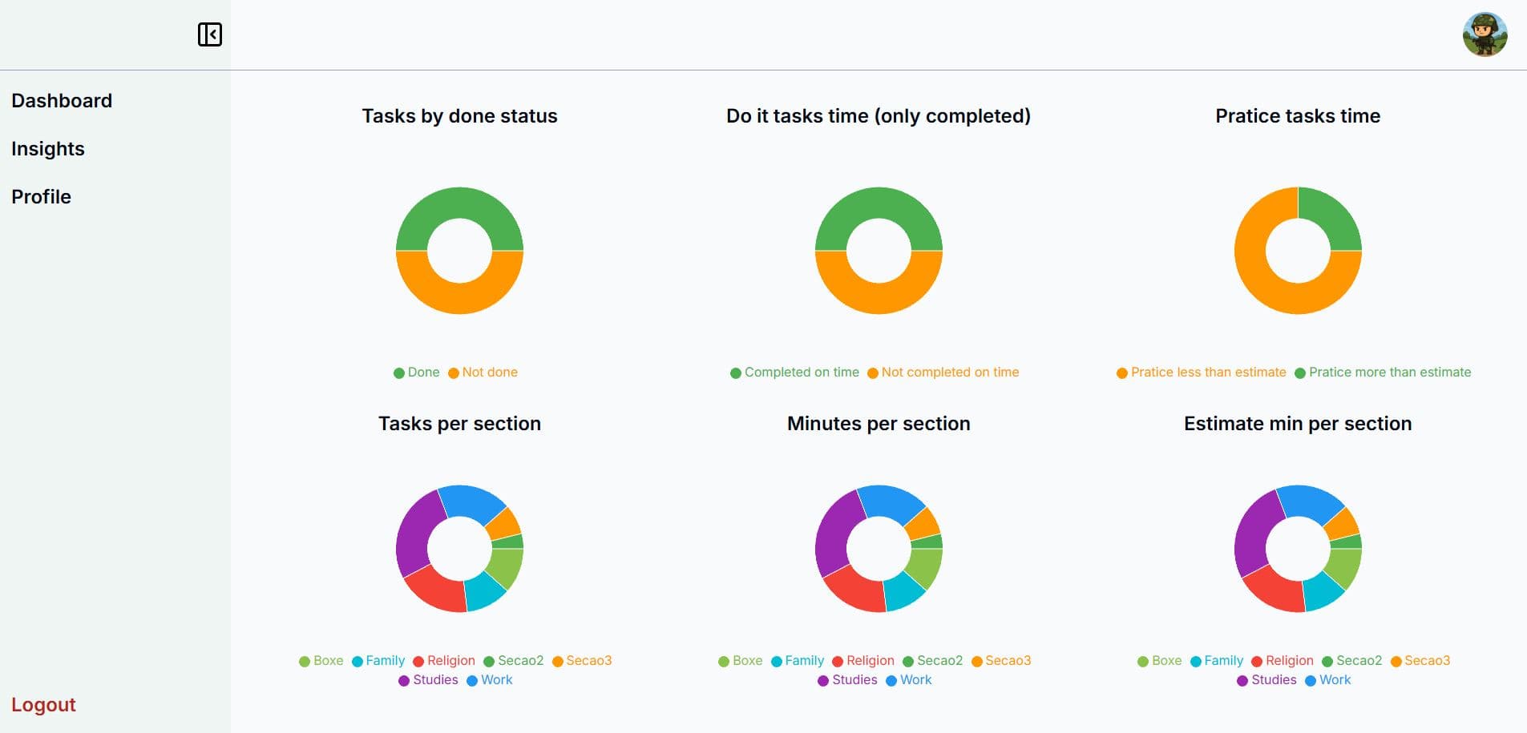Hide Not completed on time legend series
1527x733 pixels.
[x=943, y=373]
